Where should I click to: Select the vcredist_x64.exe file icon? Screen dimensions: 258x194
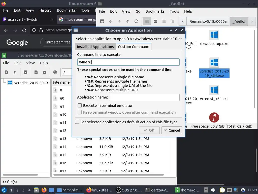tap(214, 90)
